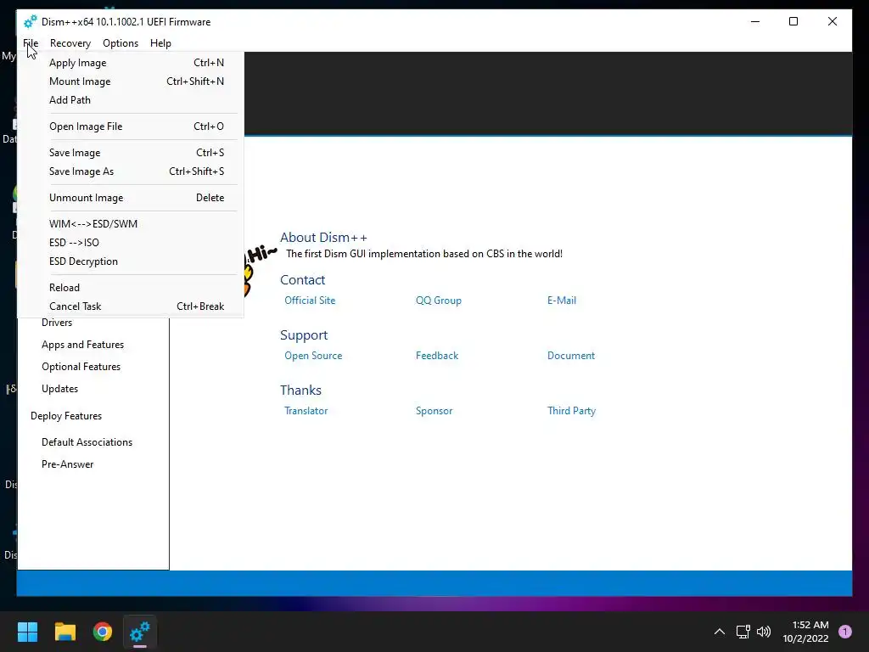
Task: Select Save Image menu item
Action: (131, 153)
